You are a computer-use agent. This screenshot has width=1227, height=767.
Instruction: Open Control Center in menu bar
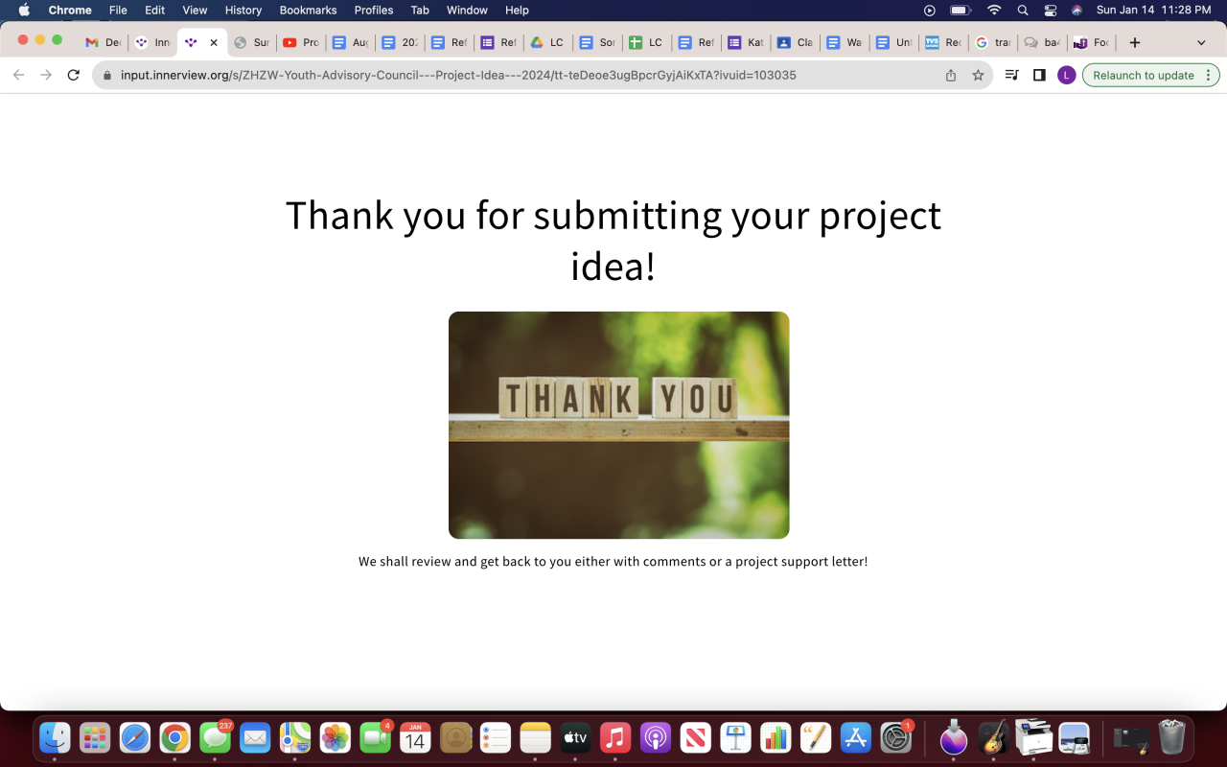tap(1050, 10)
